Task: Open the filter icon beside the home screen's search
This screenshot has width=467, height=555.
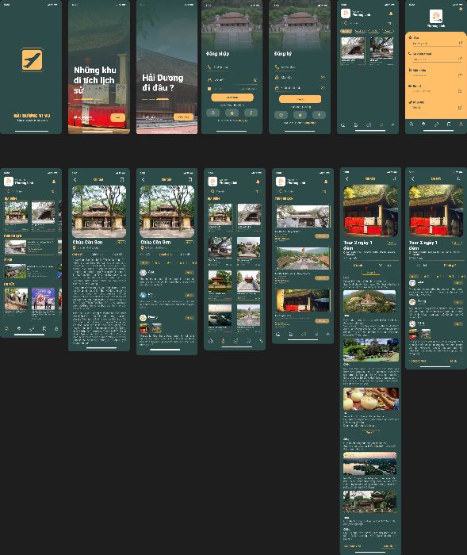Action: (x=53, y=191)
